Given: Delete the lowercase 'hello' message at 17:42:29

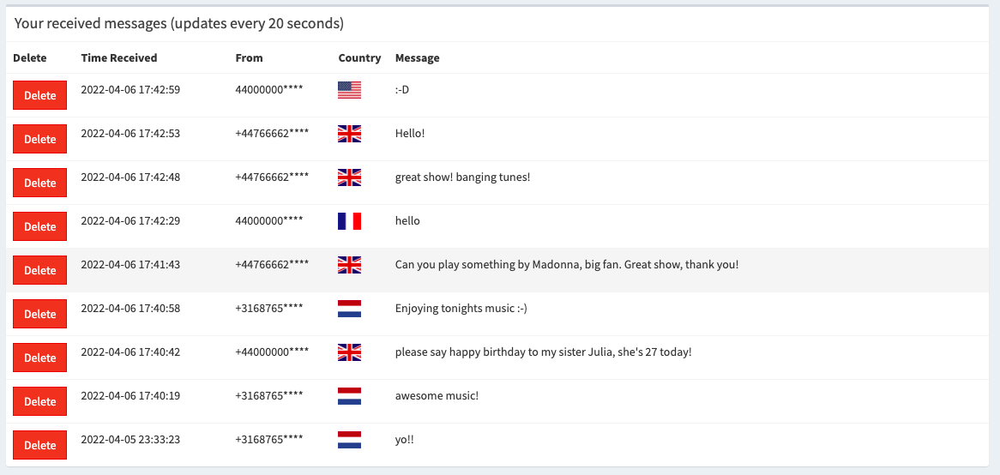Looking at the screenshot, I should (x=40, y=227).
